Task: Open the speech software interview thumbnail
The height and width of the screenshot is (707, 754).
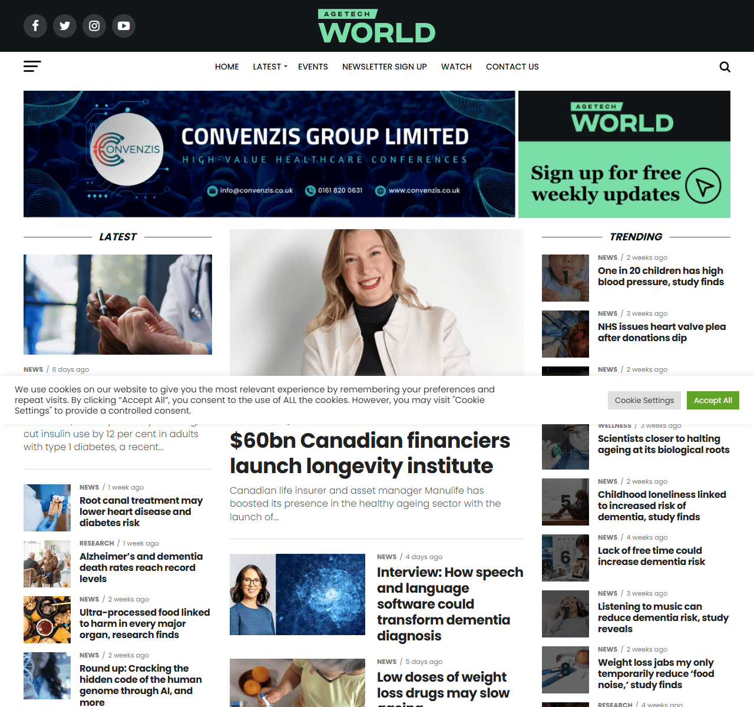Action: click(x=297, y=594)
